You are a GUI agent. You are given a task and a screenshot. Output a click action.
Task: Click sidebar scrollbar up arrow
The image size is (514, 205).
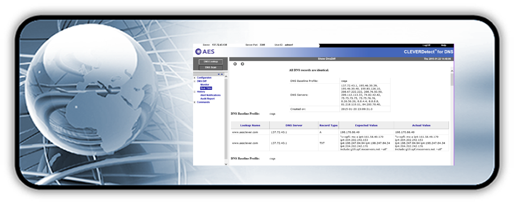226,76
